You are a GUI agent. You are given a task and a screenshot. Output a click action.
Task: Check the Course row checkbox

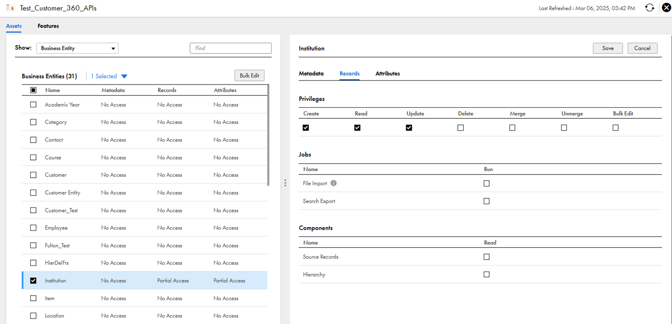(33, 157)
